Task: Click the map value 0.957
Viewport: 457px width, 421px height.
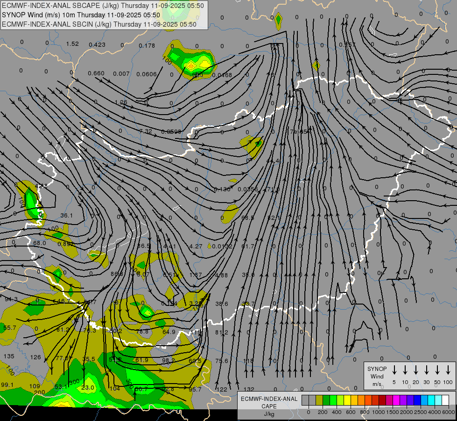Action: 347,45
